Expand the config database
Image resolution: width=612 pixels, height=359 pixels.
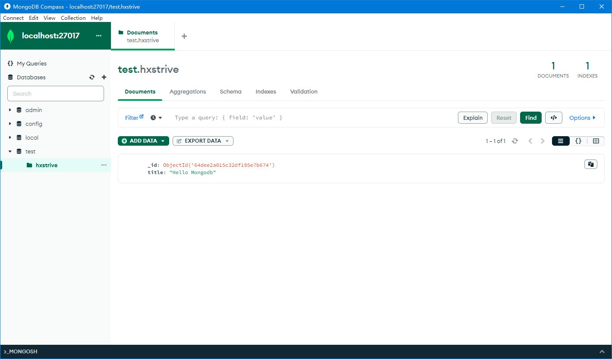click(x=10, y=124)
